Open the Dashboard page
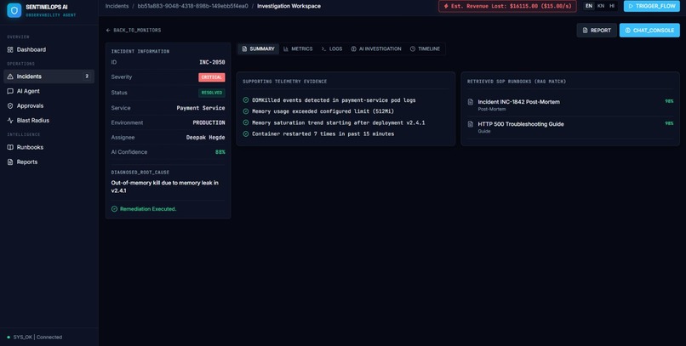Viewport: 686px width, 346px height. (x=49, y=50)
